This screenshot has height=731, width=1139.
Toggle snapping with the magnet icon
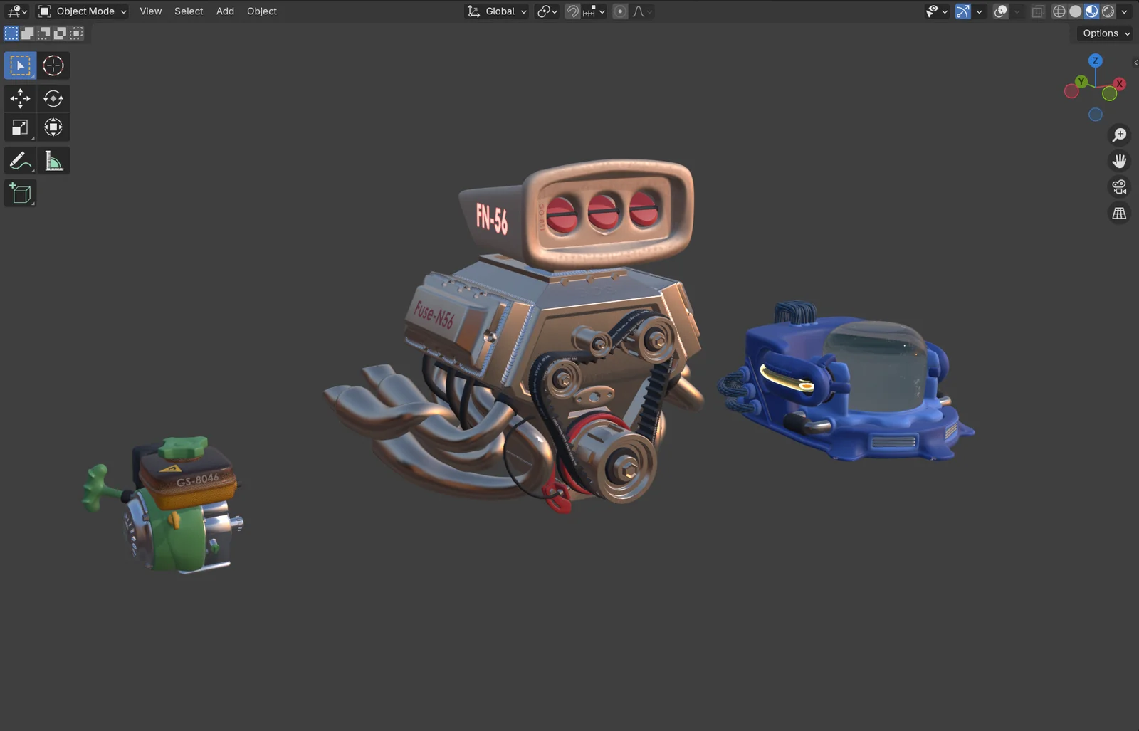pyautogui.click(x=572, y=11)
